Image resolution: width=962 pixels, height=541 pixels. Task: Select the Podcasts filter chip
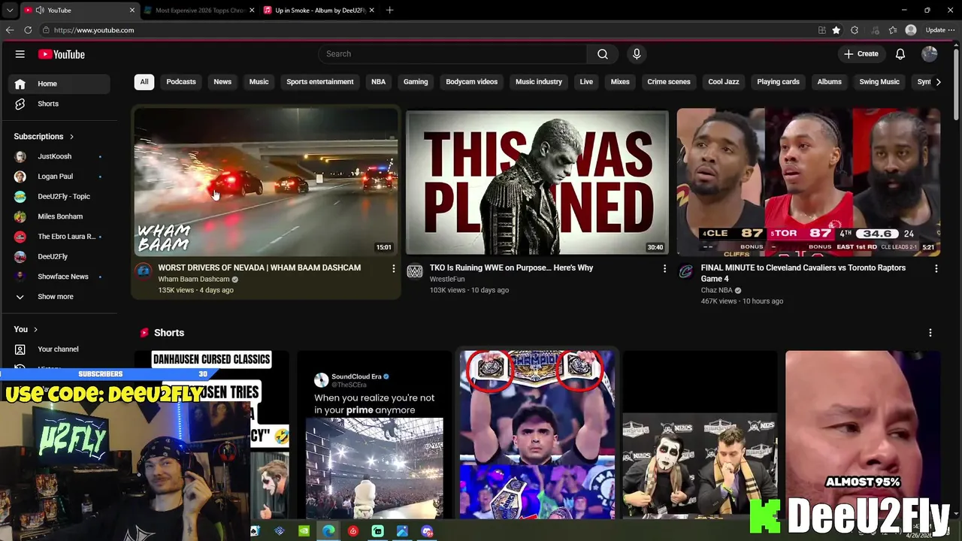181,82
